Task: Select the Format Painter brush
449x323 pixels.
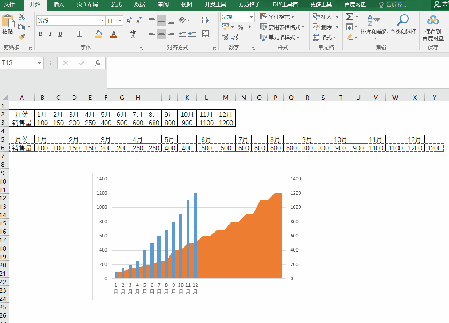Action: point(22,37)
